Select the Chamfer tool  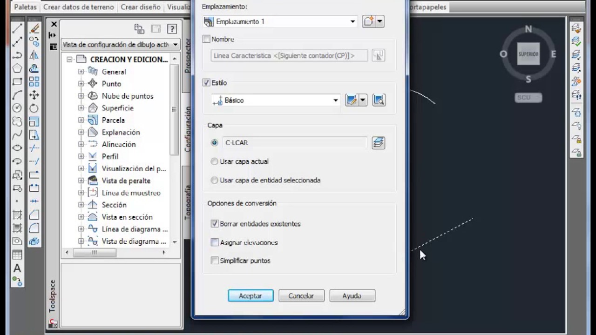[x=34, y=214]
